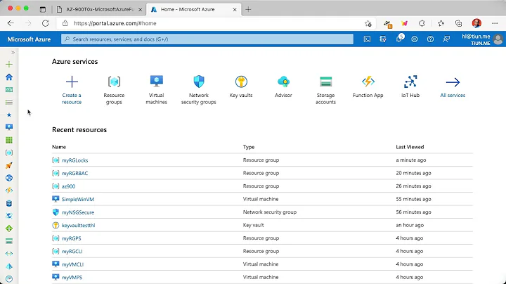Focus the Search resources, services, and docs box
The image size is (506, 284).
[x=207, y=39]
